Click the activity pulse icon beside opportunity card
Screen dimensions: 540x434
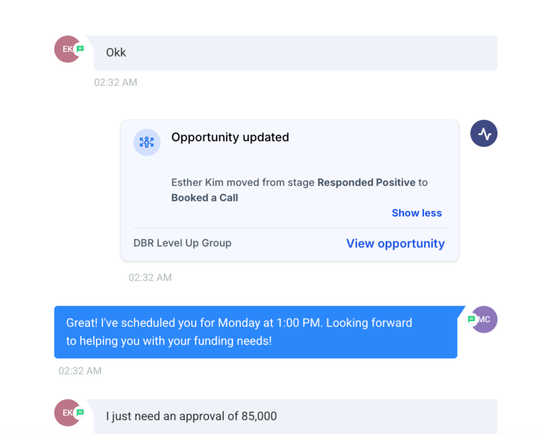[484, 133]
